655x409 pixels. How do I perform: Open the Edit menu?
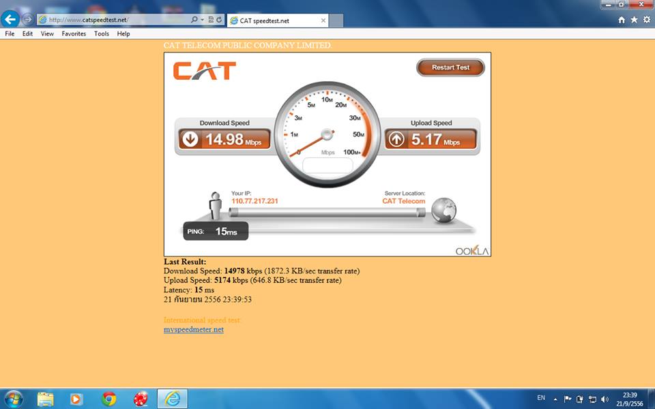point(27,34)
